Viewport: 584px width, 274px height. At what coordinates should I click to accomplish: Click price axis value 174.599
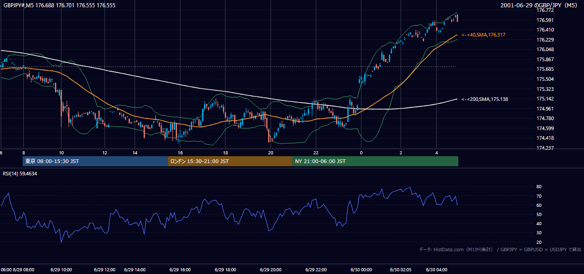click(545, 128)
